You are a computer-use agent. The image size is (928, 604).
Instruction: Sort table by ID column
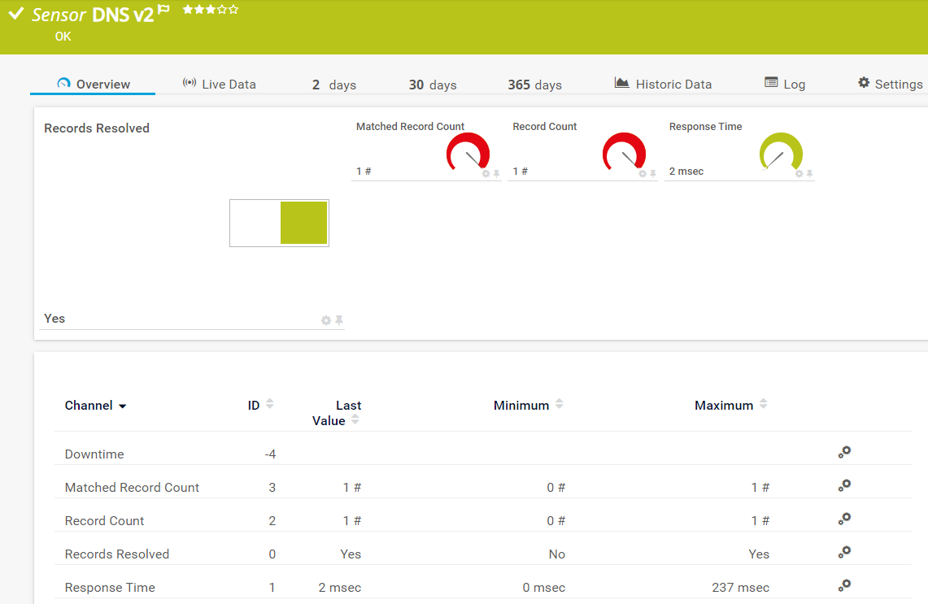269,405
